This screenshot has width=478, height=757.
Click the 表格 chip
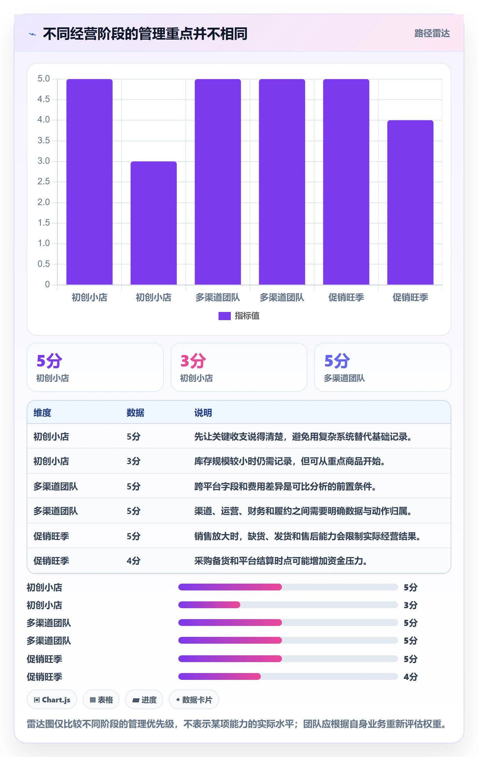tap(101, 700)
